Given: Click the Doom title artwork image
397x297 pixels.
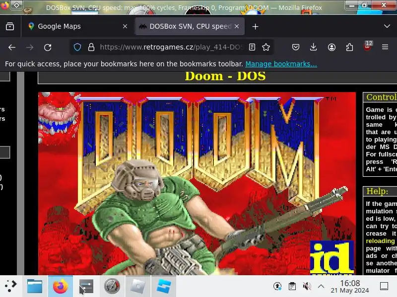Looking at the screenshot, I should coord(197,183).
